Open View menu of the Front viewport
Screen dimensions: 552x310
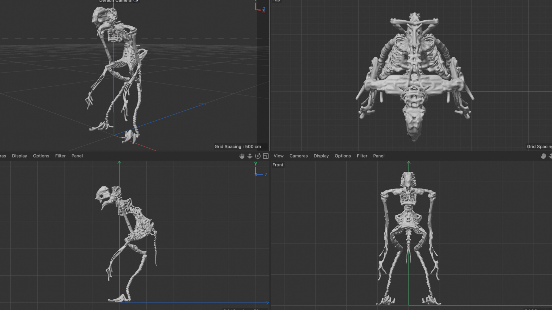click(279, 156)
